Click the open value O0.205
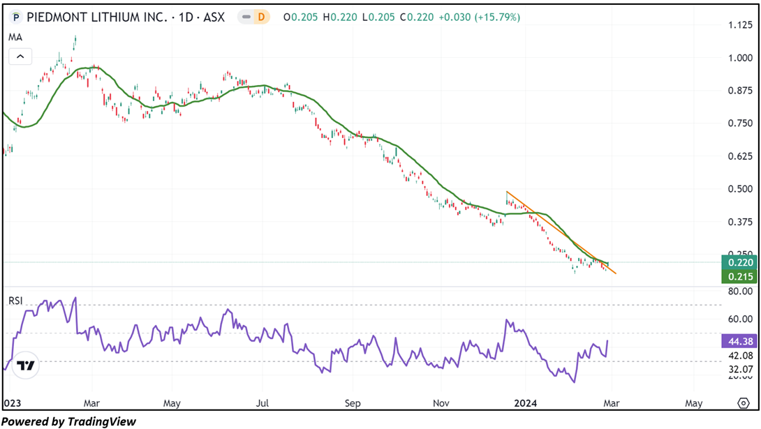The image size is (761, 429). (300, 17)
